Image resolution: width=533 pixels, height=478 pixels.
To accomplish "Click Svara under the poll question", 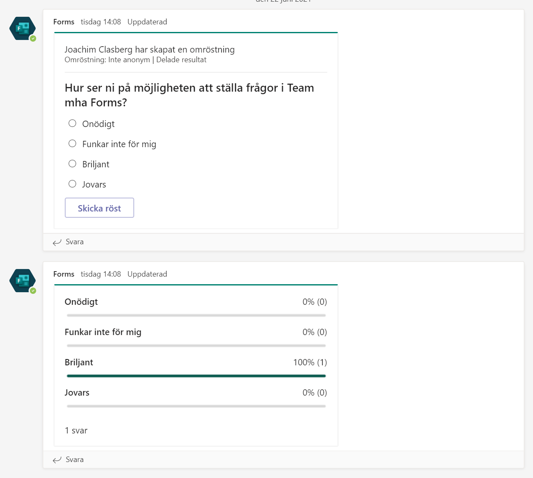I will click(74, 242).
